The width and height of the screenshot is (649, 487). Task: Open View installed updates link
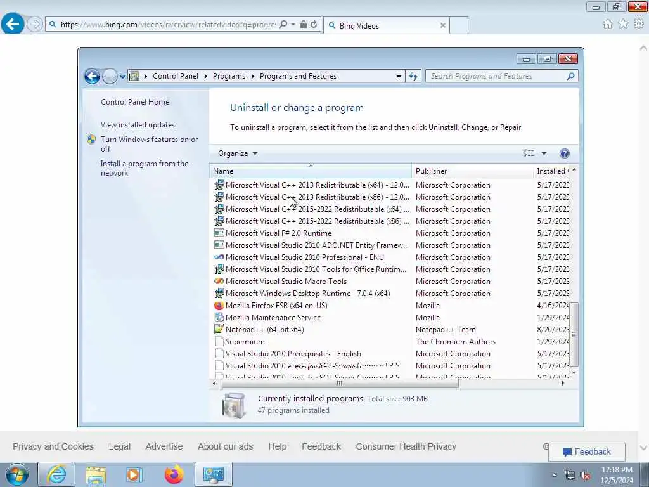pos(138,125)
